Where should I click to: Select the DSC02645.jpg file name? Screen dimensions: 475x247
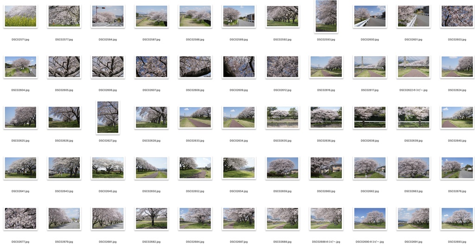[x=108, y=191]
